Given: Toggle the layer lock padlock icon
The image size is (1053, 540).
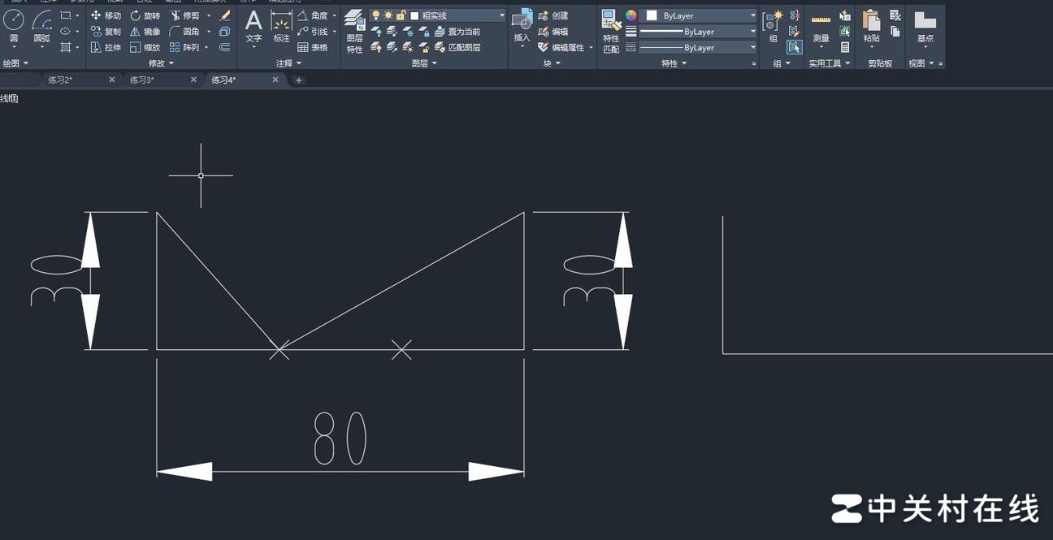Looking at the screenshot, I should (x=401, y=15).
